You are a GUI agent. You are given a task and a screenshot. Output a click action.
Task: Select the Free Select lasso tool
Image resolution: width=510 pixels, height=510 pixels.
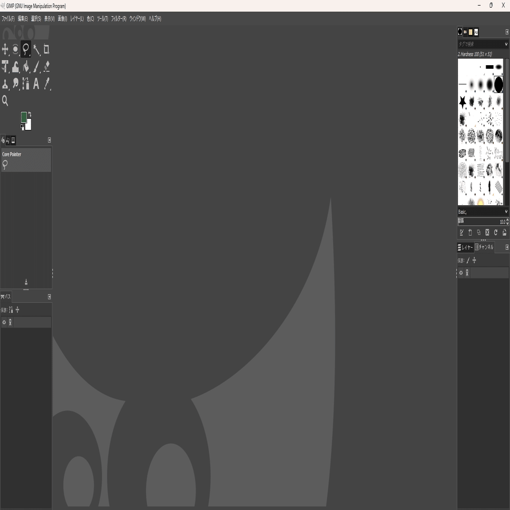click(x=26, y=50)
